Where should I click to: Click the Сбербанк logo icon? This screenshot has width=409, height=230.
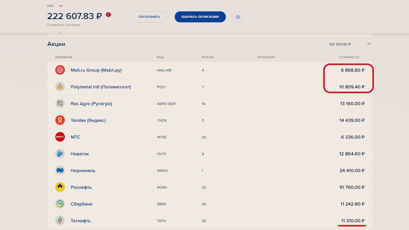click(x=60, y=204)
